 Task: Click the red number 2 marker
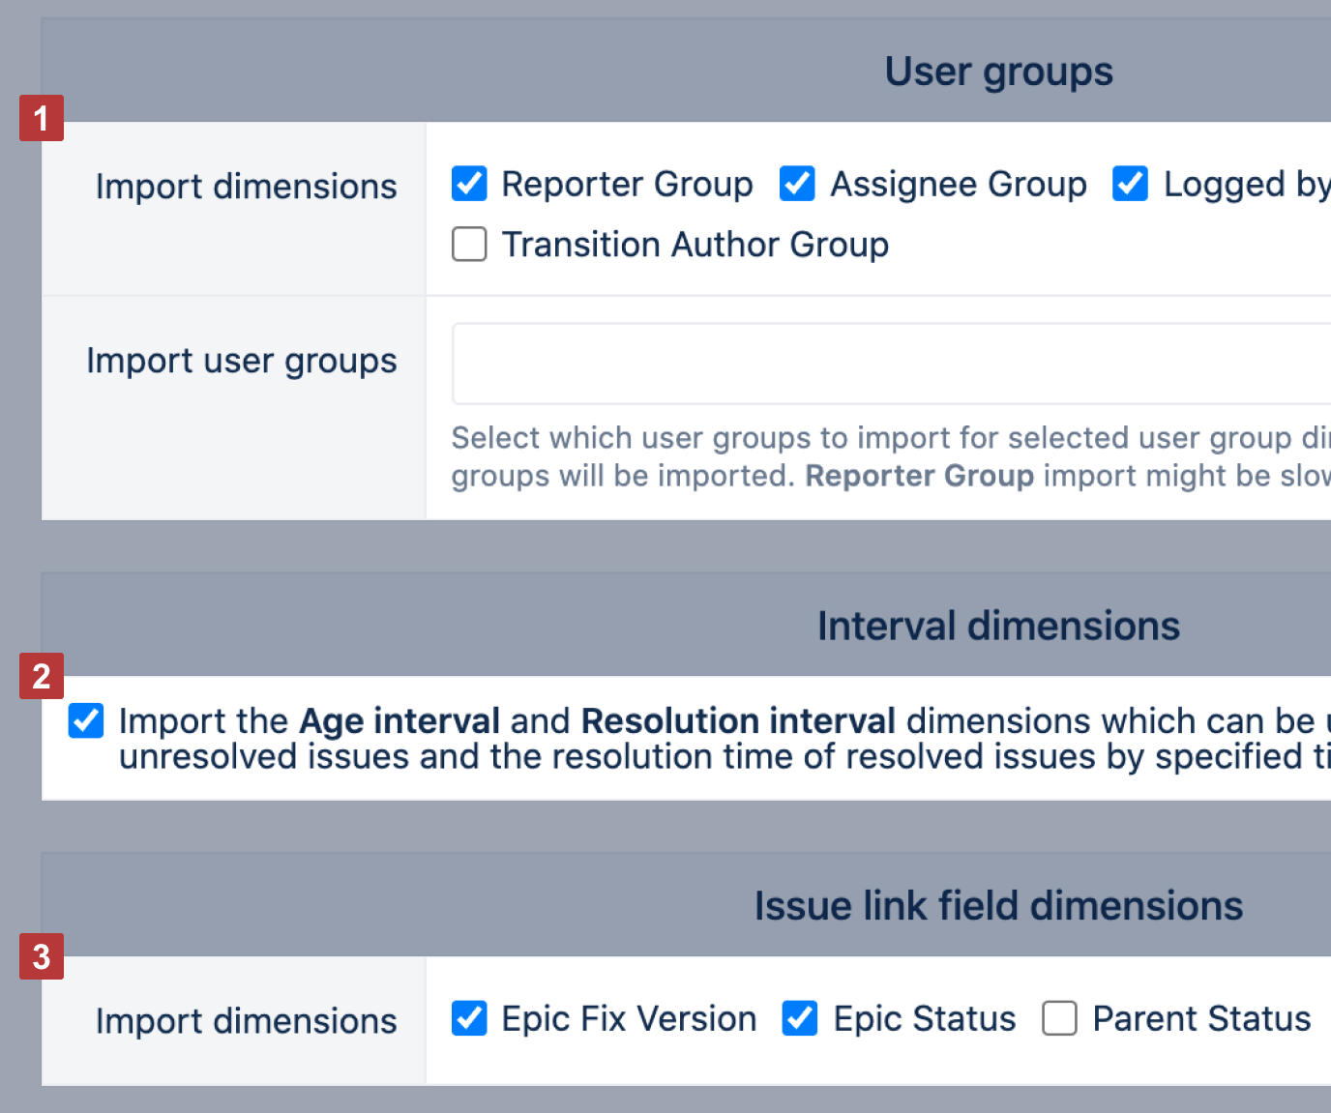point(42,676)
